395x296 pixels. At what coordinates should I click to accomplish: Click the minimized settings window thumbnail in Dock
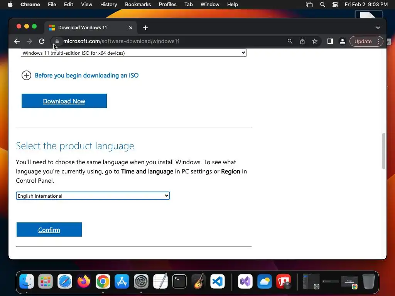[x=311, y=281]
